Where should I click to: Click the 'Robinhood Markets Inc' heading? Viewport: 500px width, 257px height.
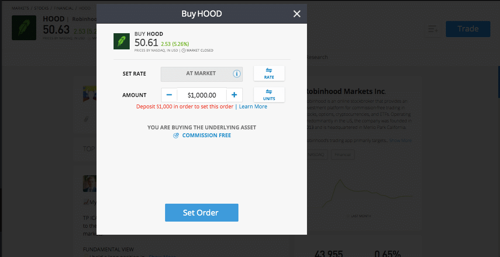[345, 92]
